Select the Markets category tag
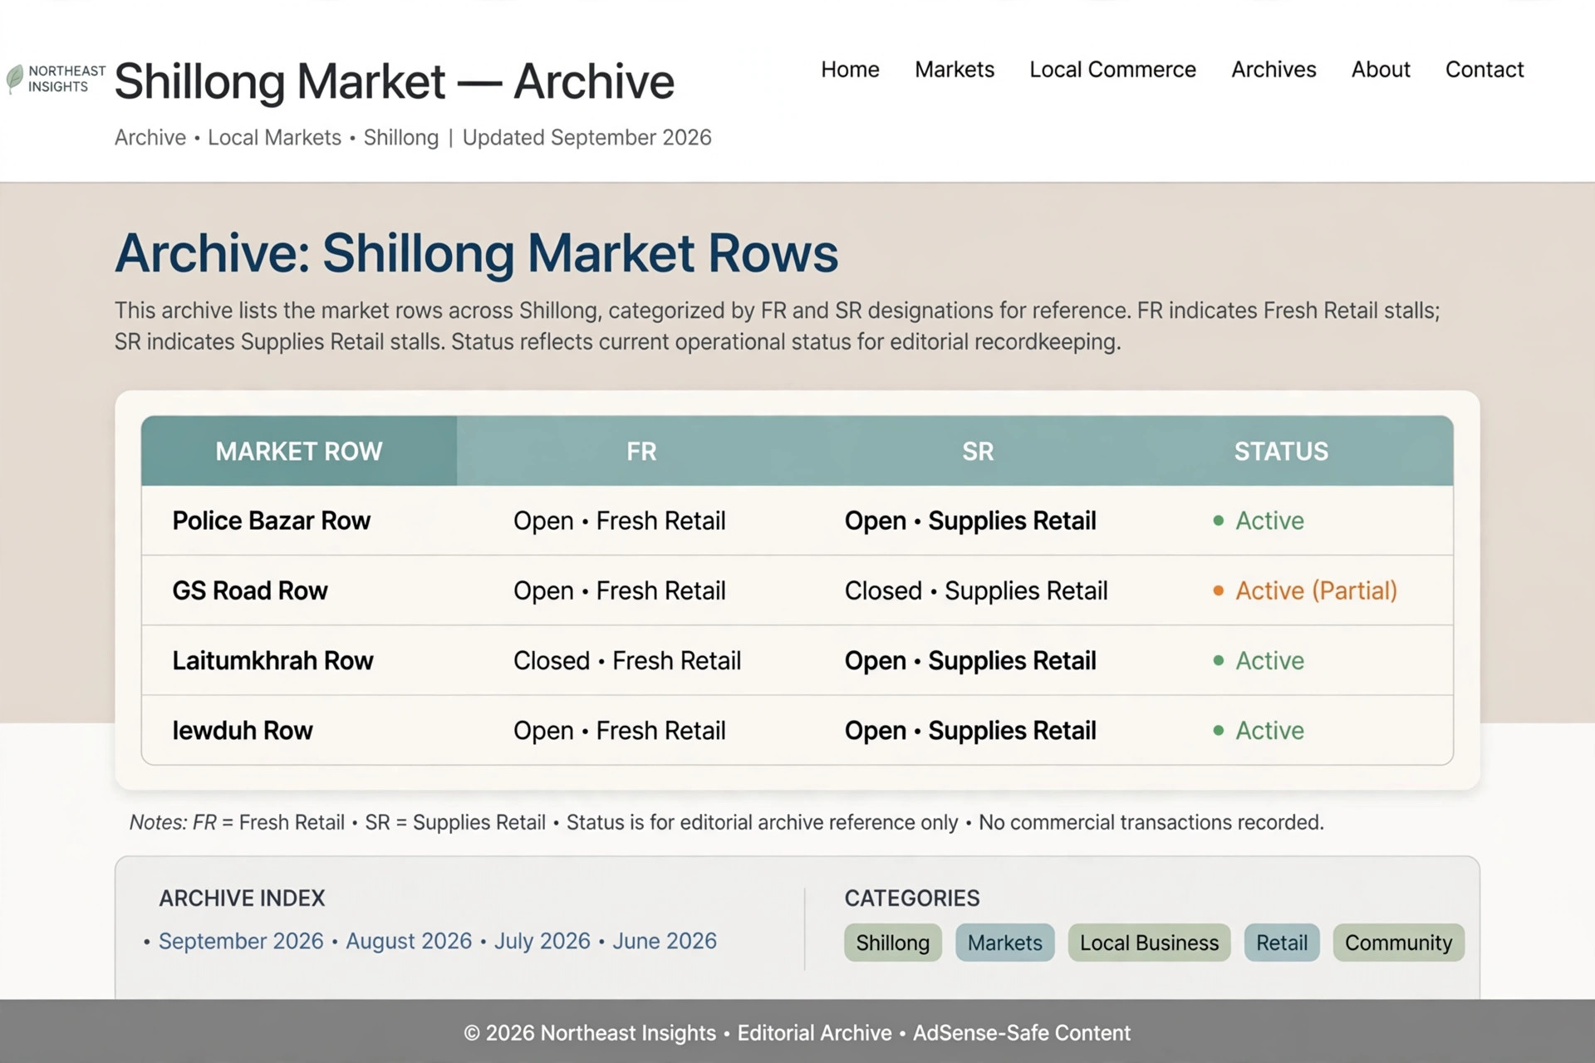 tap(1005, 943)
